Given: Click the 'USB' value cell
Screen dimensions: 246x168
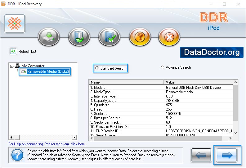Looking at the screenshot, I should 169,96.
